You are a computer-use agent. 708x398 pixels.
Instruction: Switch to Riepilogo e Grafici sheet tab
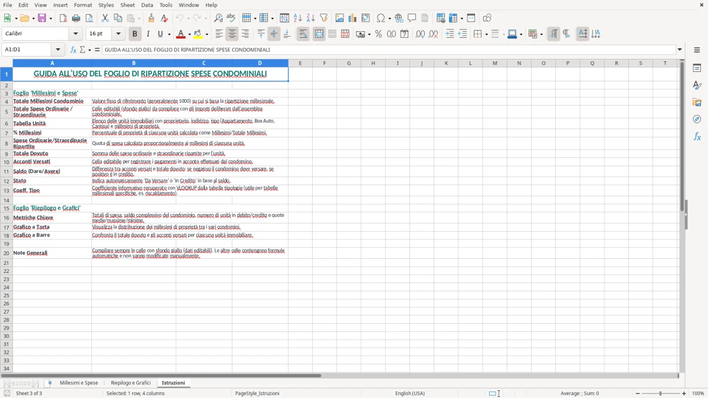130,383
